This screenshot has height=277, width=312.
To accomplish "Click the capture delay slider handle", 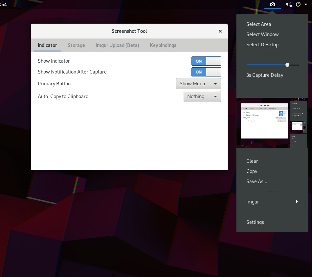I will [x=287, y=65].
